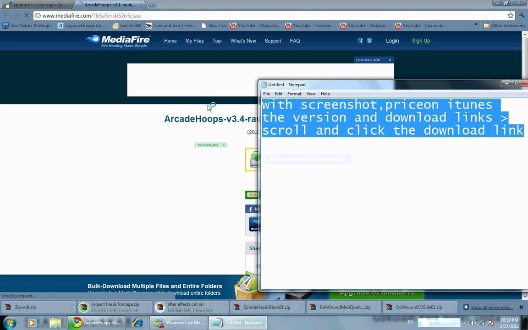
Task: Launch Windows Media Player from taskbar
Action: (31, 323)
